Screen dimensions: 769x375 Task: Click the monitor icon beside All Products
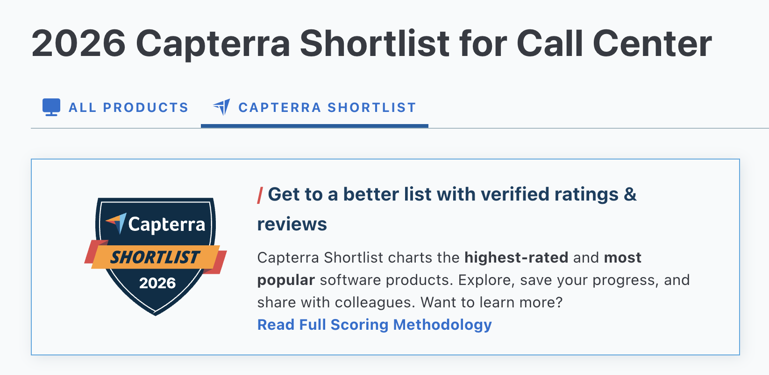pos(51,107)
